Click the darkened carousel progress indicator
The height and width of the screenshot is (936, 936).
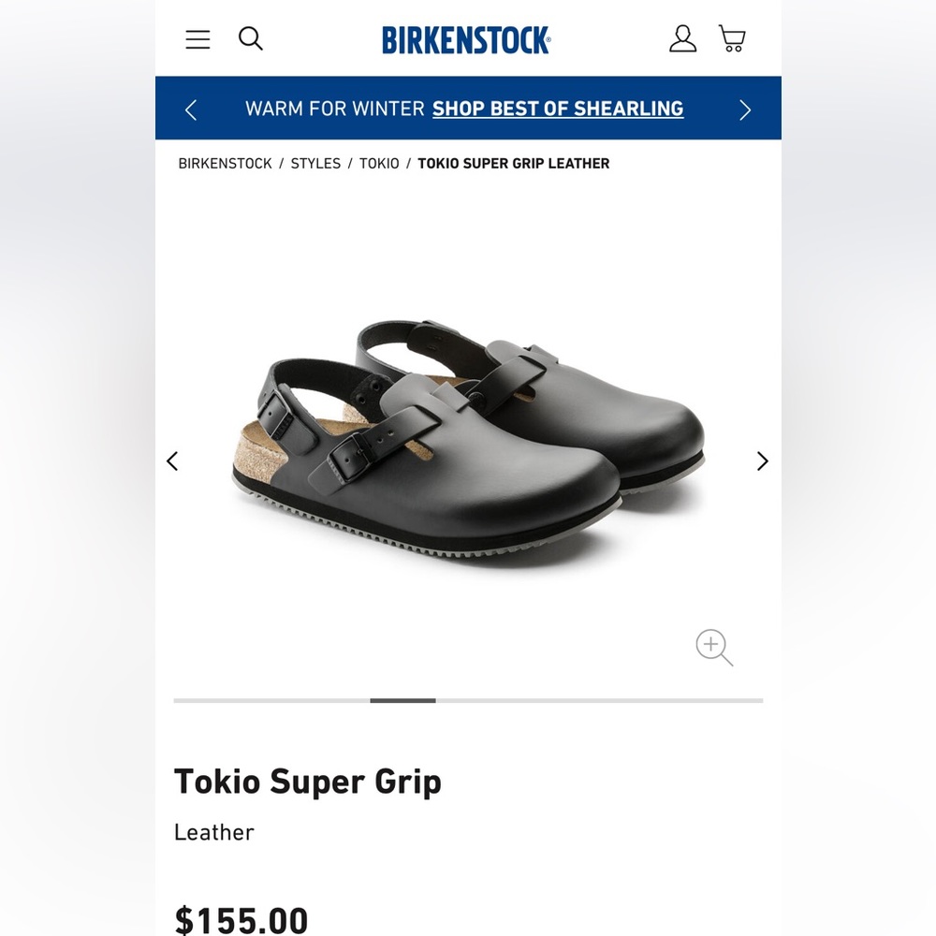coord(403,700)
